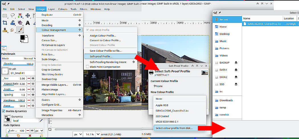Eject the SSD drive
The height and width of the screenshot is (139, 299).
coord(236,84)
